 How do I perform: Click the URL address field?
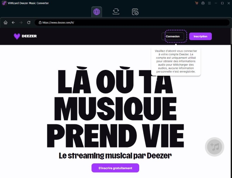(132, 22)
